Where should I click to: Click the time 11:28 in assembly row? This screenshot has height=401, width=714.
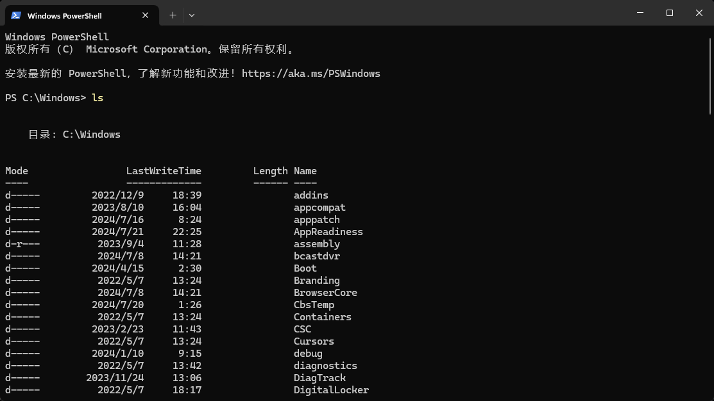pos(187,244)
